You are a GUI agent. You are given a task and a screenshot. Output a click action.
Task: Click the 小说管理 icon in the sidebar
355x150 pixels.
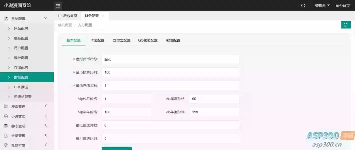6,116
